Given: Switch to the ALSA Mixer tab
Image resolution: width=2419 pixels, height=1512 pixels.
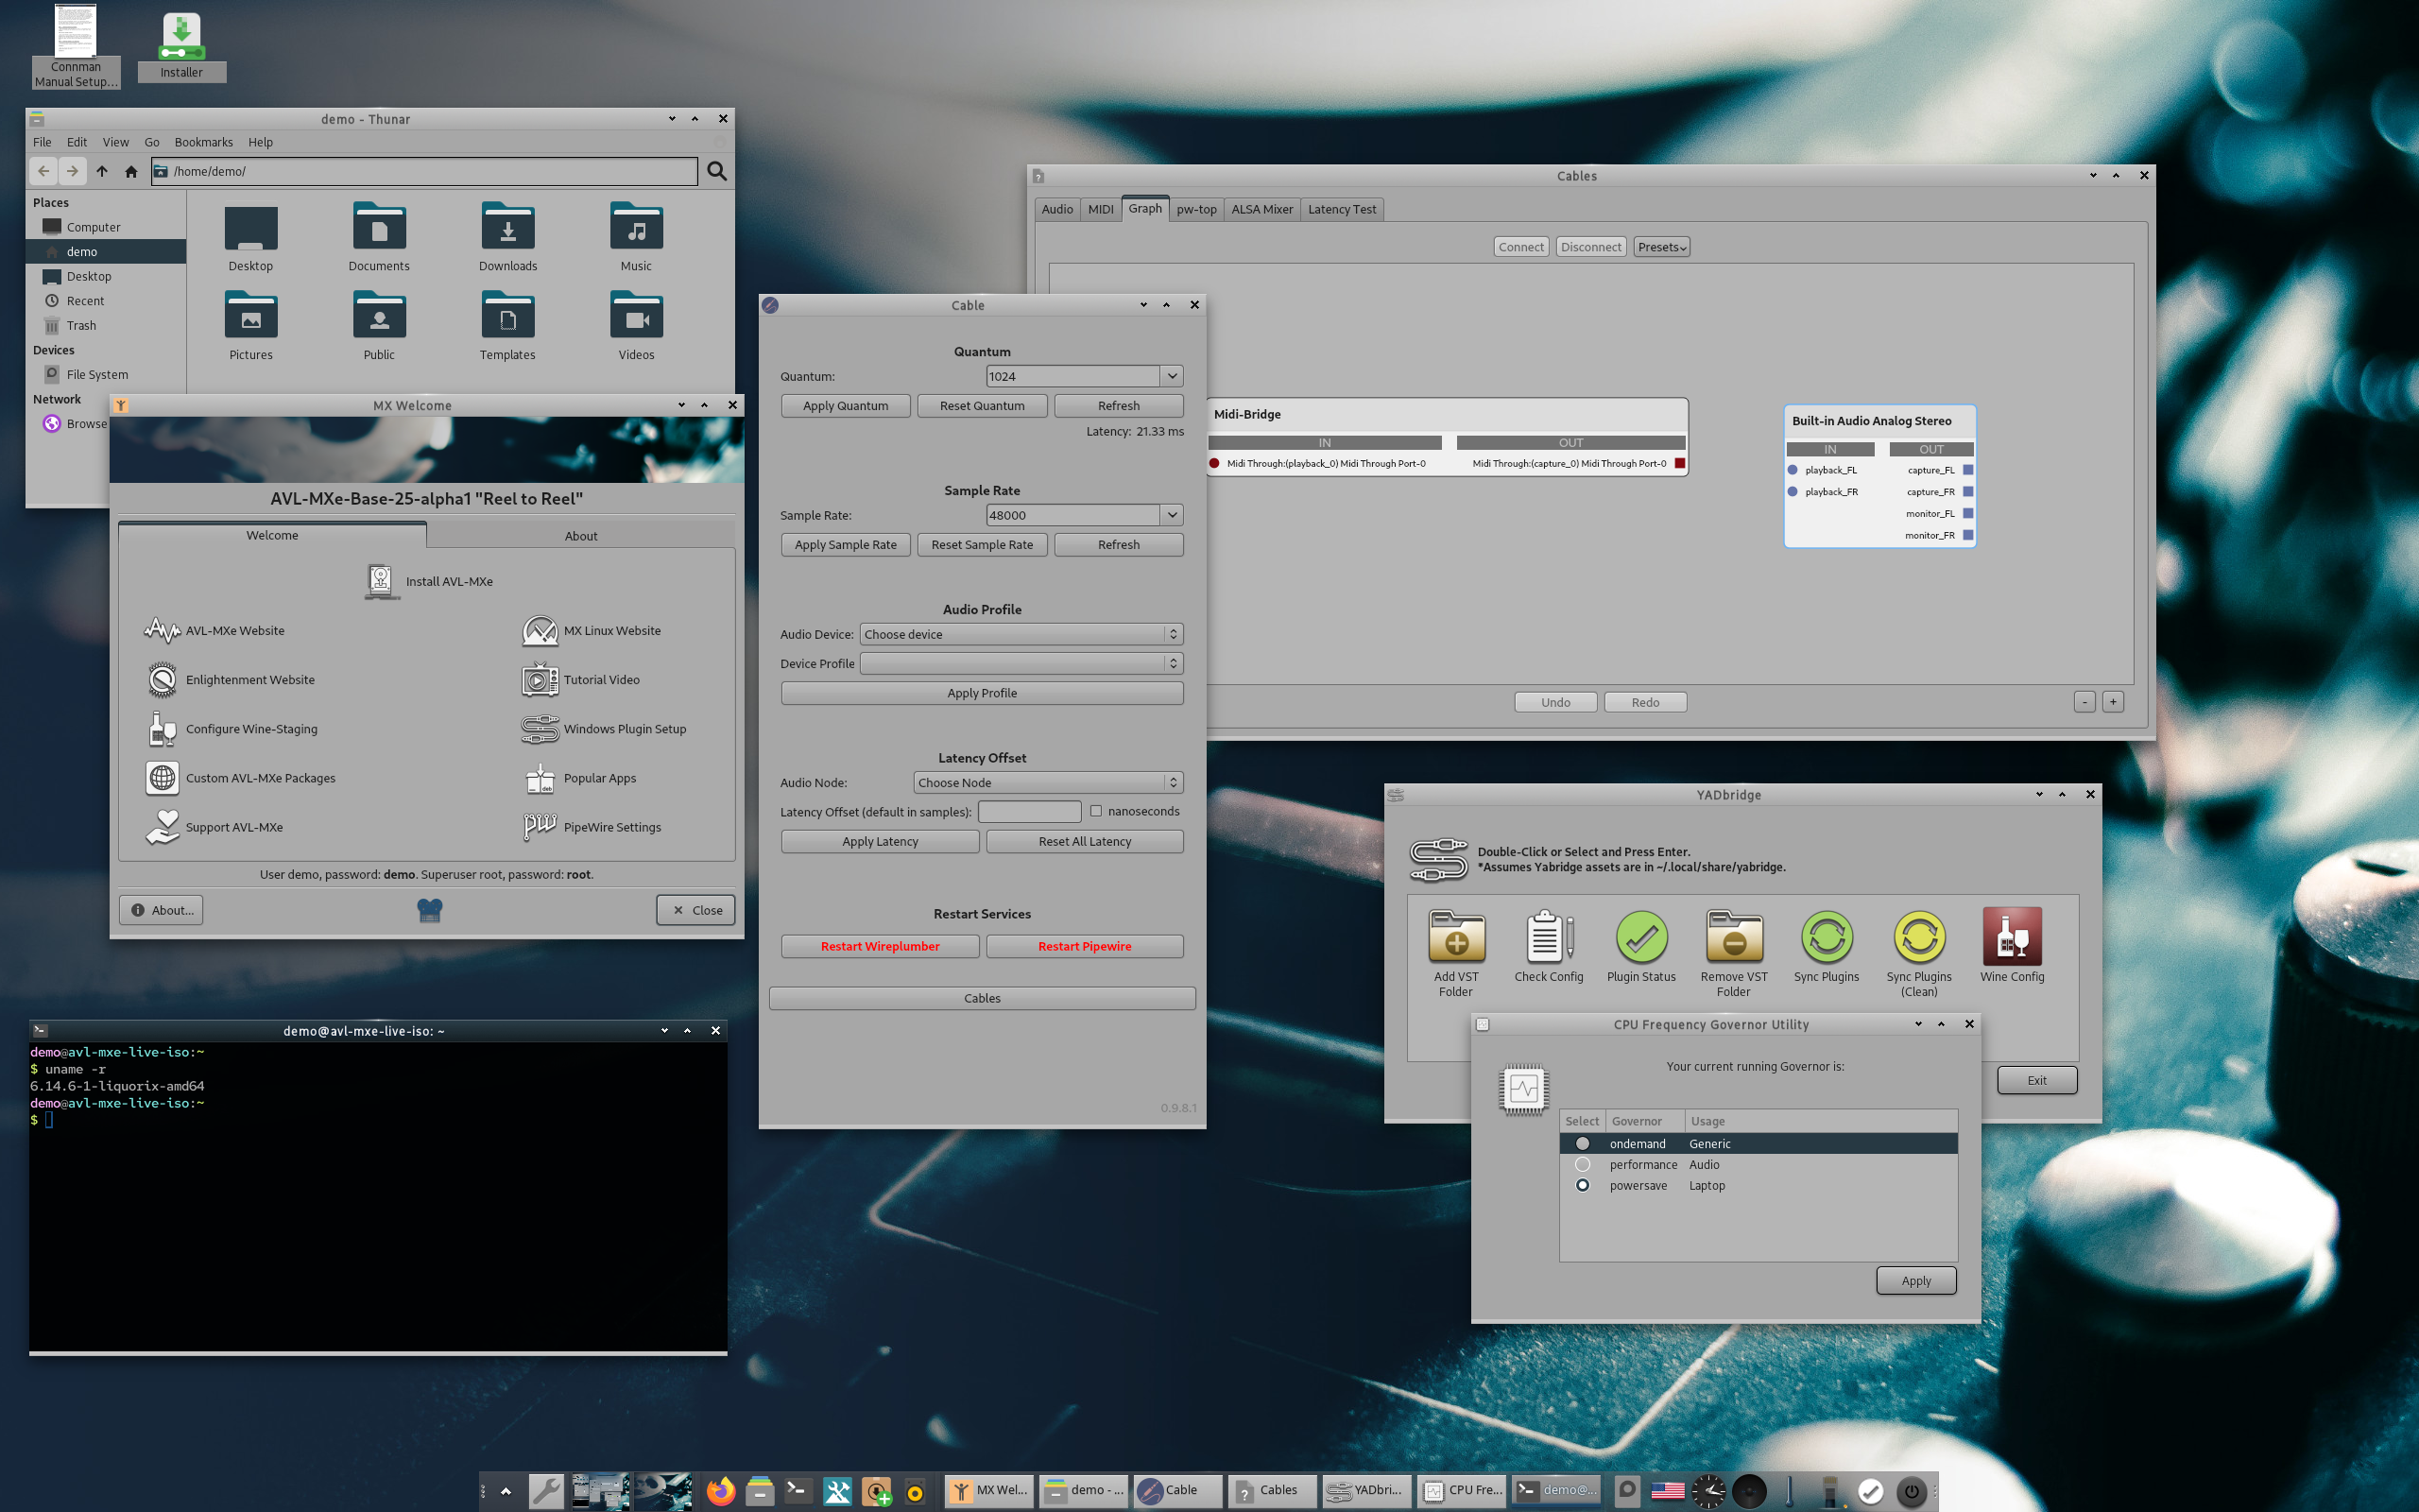Looking at the screenshot, I should click(1261, 209).
